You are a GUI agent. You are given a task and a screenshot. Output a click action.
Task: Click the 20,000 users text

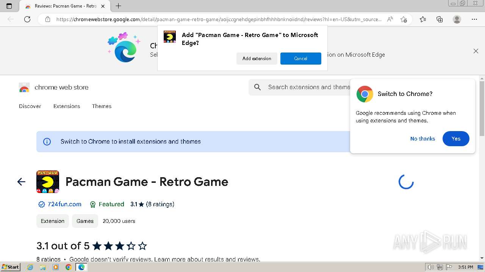coord(119,221)
